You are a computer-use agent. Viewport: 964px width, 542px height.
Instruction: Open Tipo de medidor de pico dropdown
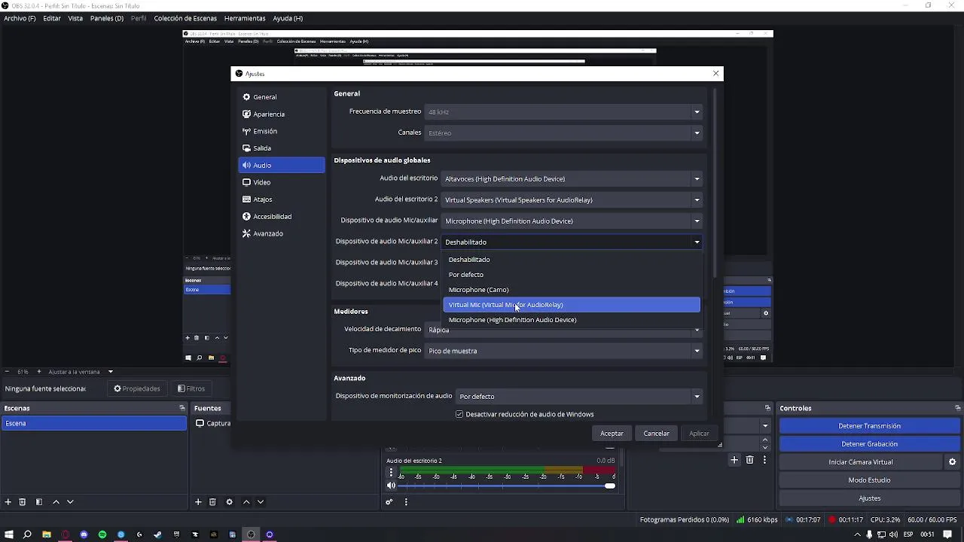coord(563,351)
